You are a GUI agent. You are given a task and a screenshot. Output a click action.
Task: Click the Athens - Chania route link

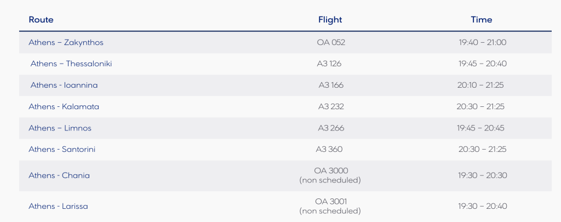59,175
